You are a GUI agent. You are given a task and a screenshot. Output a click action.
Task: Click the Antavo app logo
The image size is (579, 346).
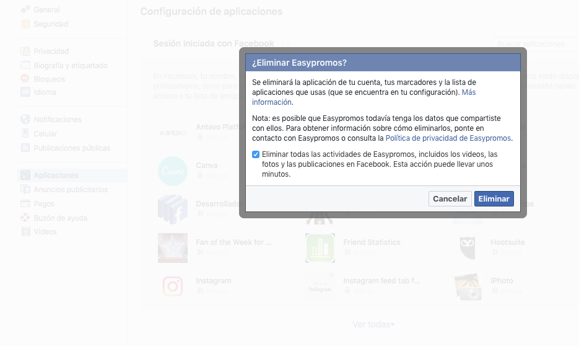pyautogui.click(x=172, y=133)
